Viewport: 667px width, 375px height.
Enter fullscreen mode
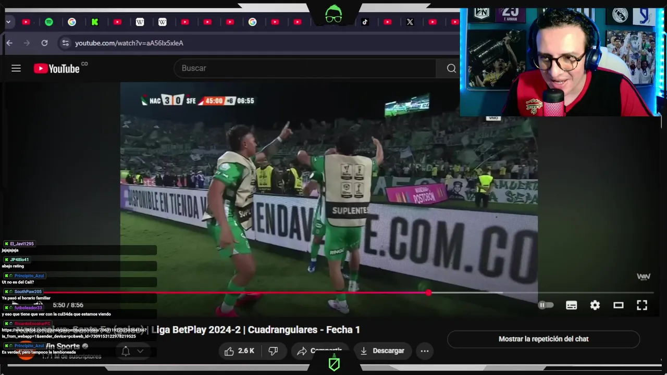click(x=642, y=305)
